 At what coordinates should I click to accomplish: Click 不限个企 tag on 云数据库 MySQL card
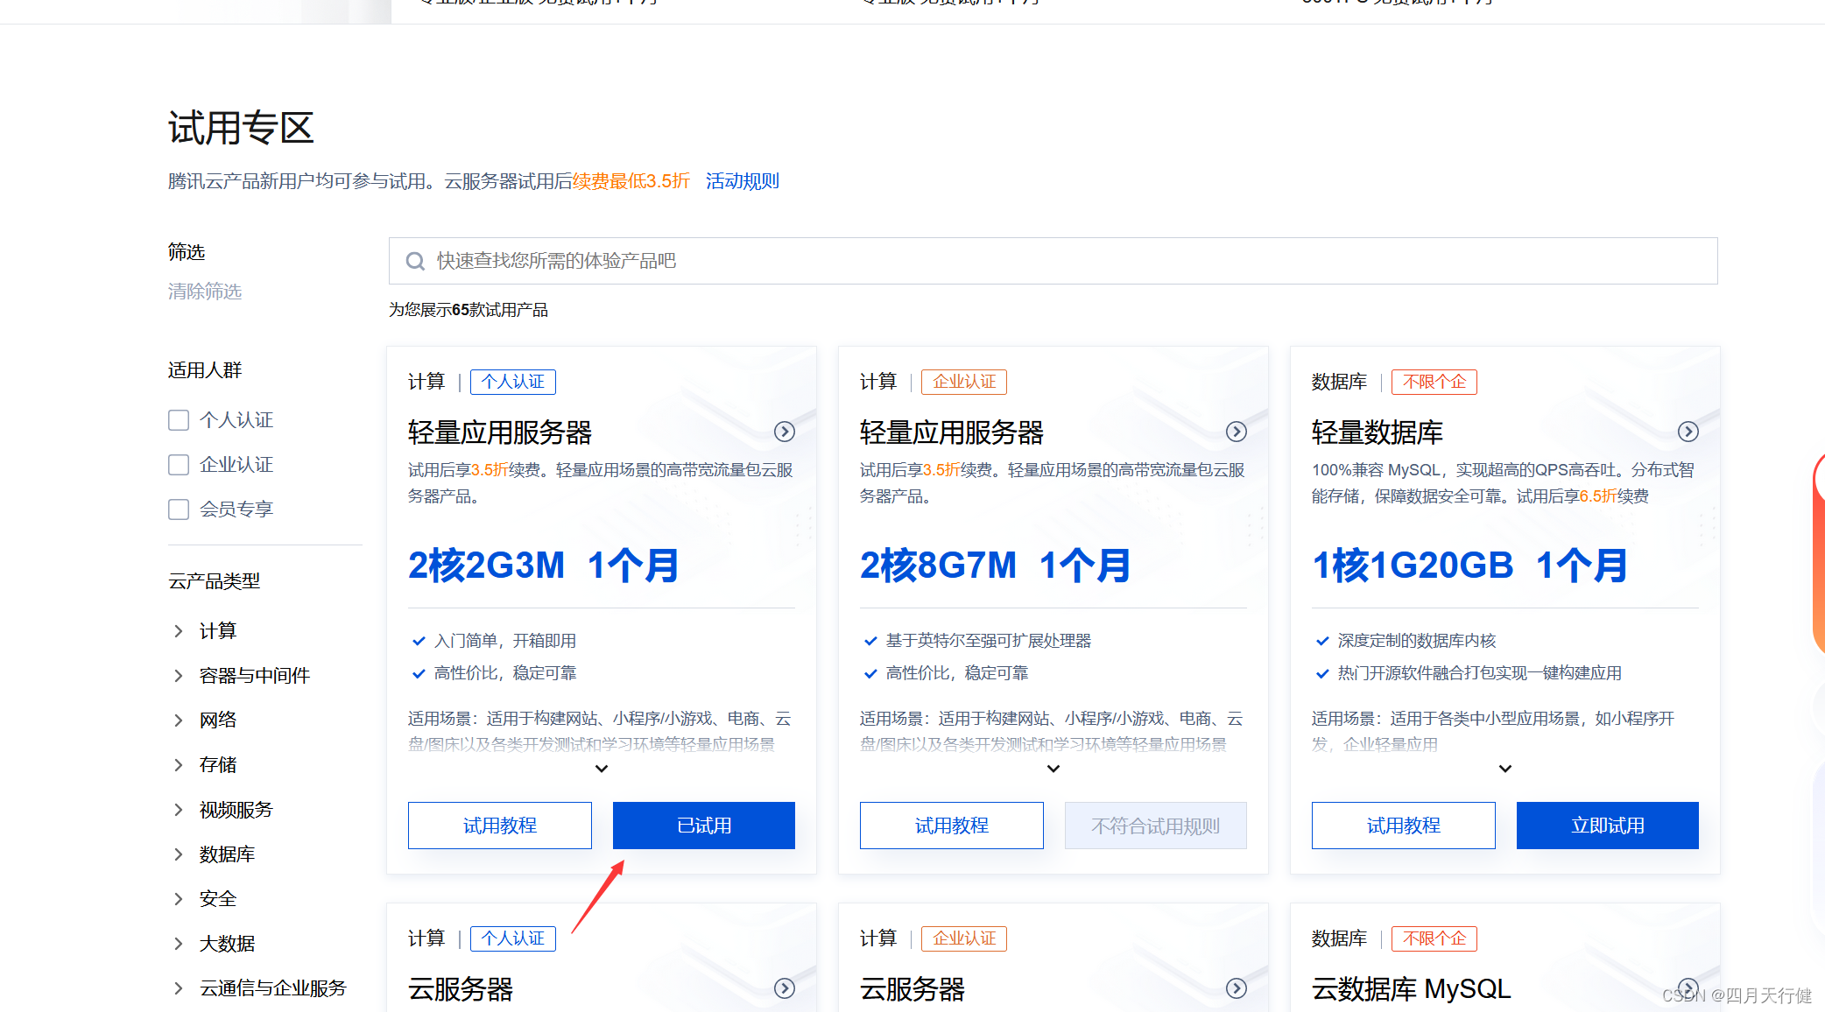(x=1434, y=938)
